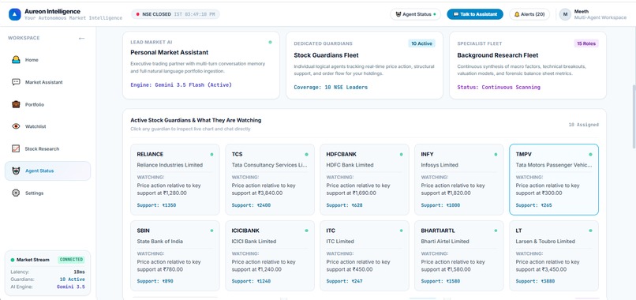The height and width of the screenshot is (300, 636).
Task: Inspect the TCS guardian card
Action: coord(270,179)
